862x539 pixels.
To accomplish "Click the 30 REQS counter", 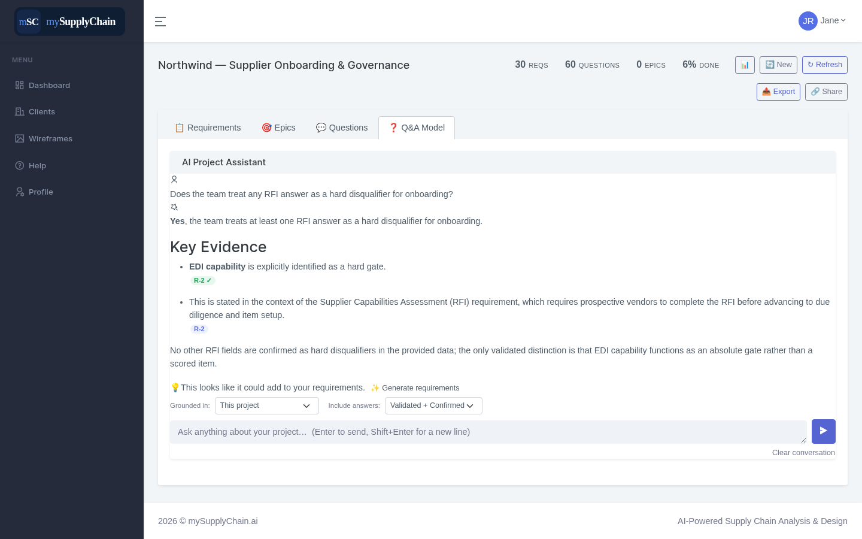I will coord(532,65).
